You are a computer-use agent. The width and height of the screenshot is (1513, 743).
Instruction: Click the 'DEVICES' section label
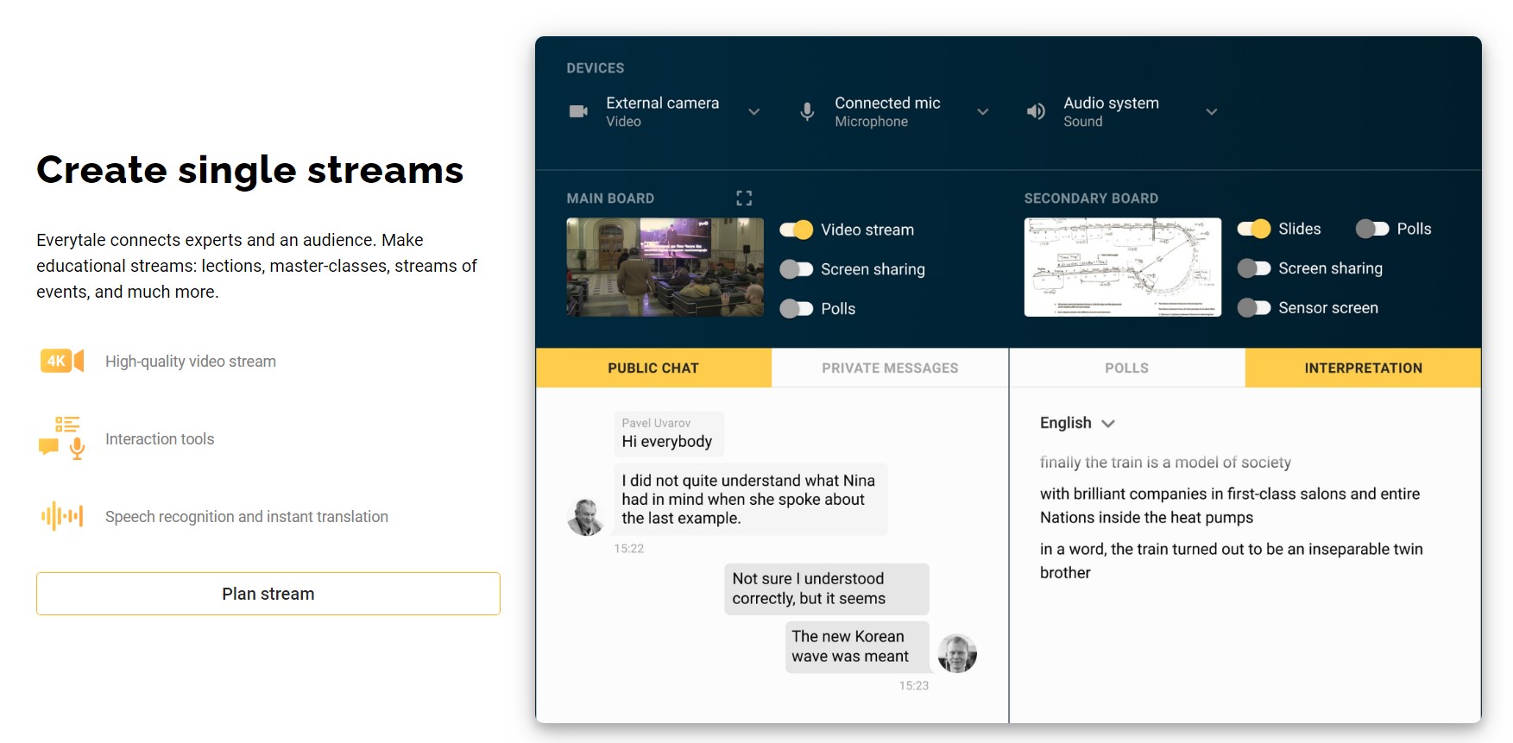[596, 68]
